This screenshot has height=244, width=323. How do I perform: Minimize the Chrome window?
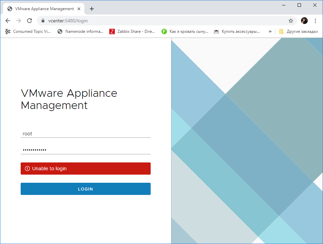284,5
